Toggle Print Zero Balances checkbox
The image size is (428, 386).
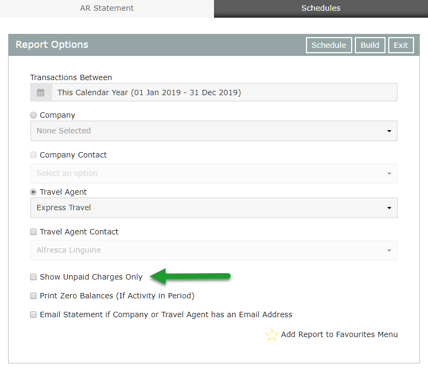coord(33,296)
